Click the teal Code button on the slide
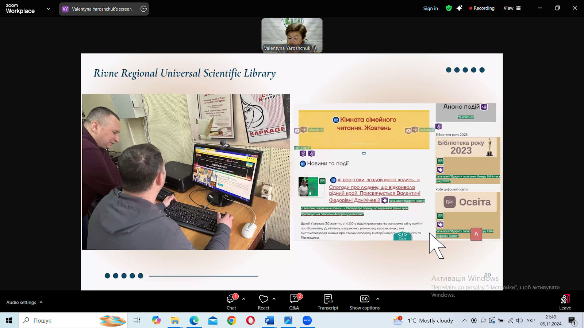The width and height of the screenshot is (584, 328). [x=402, y=236]
